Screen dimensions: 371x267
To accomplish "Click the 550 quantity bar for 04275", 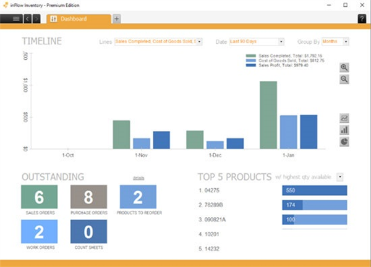I will click(x=314, y=191).
